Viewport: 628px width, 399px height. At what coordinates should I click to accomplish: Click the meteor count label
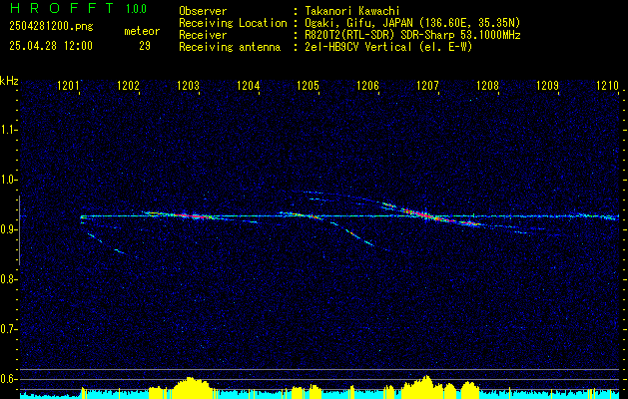click(x=142, y=31)
